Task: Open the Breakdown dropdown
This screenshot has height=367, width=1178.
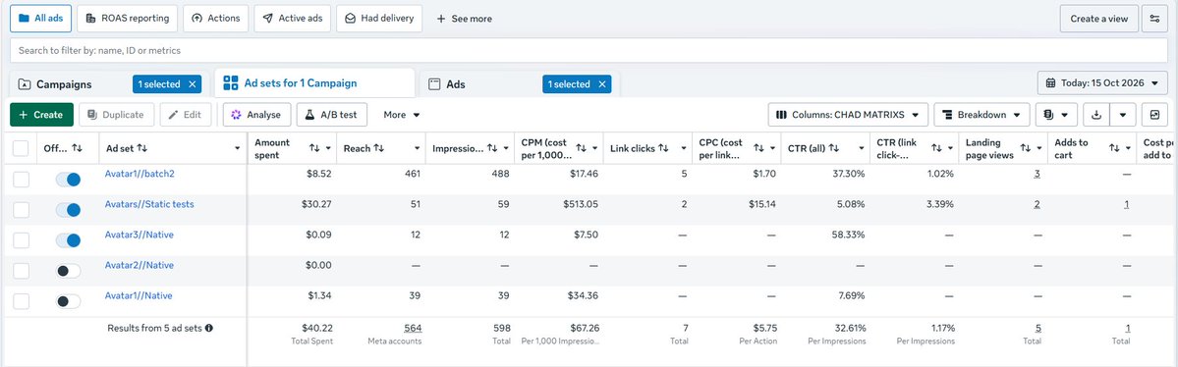Action: point(982,115)
